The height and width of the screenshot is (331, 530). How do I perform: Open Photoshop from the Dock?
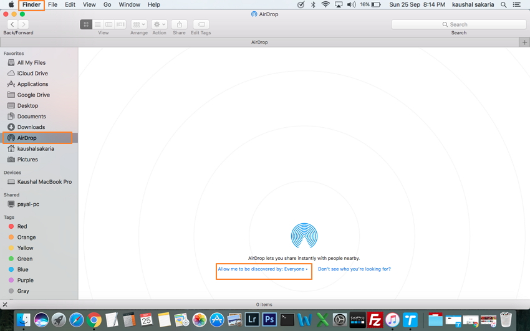pos(269,320)
